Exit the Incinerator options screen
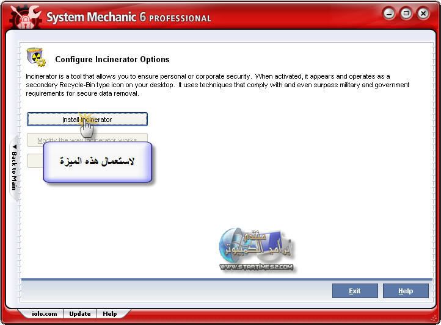441x325 pixels. (355, 291)
